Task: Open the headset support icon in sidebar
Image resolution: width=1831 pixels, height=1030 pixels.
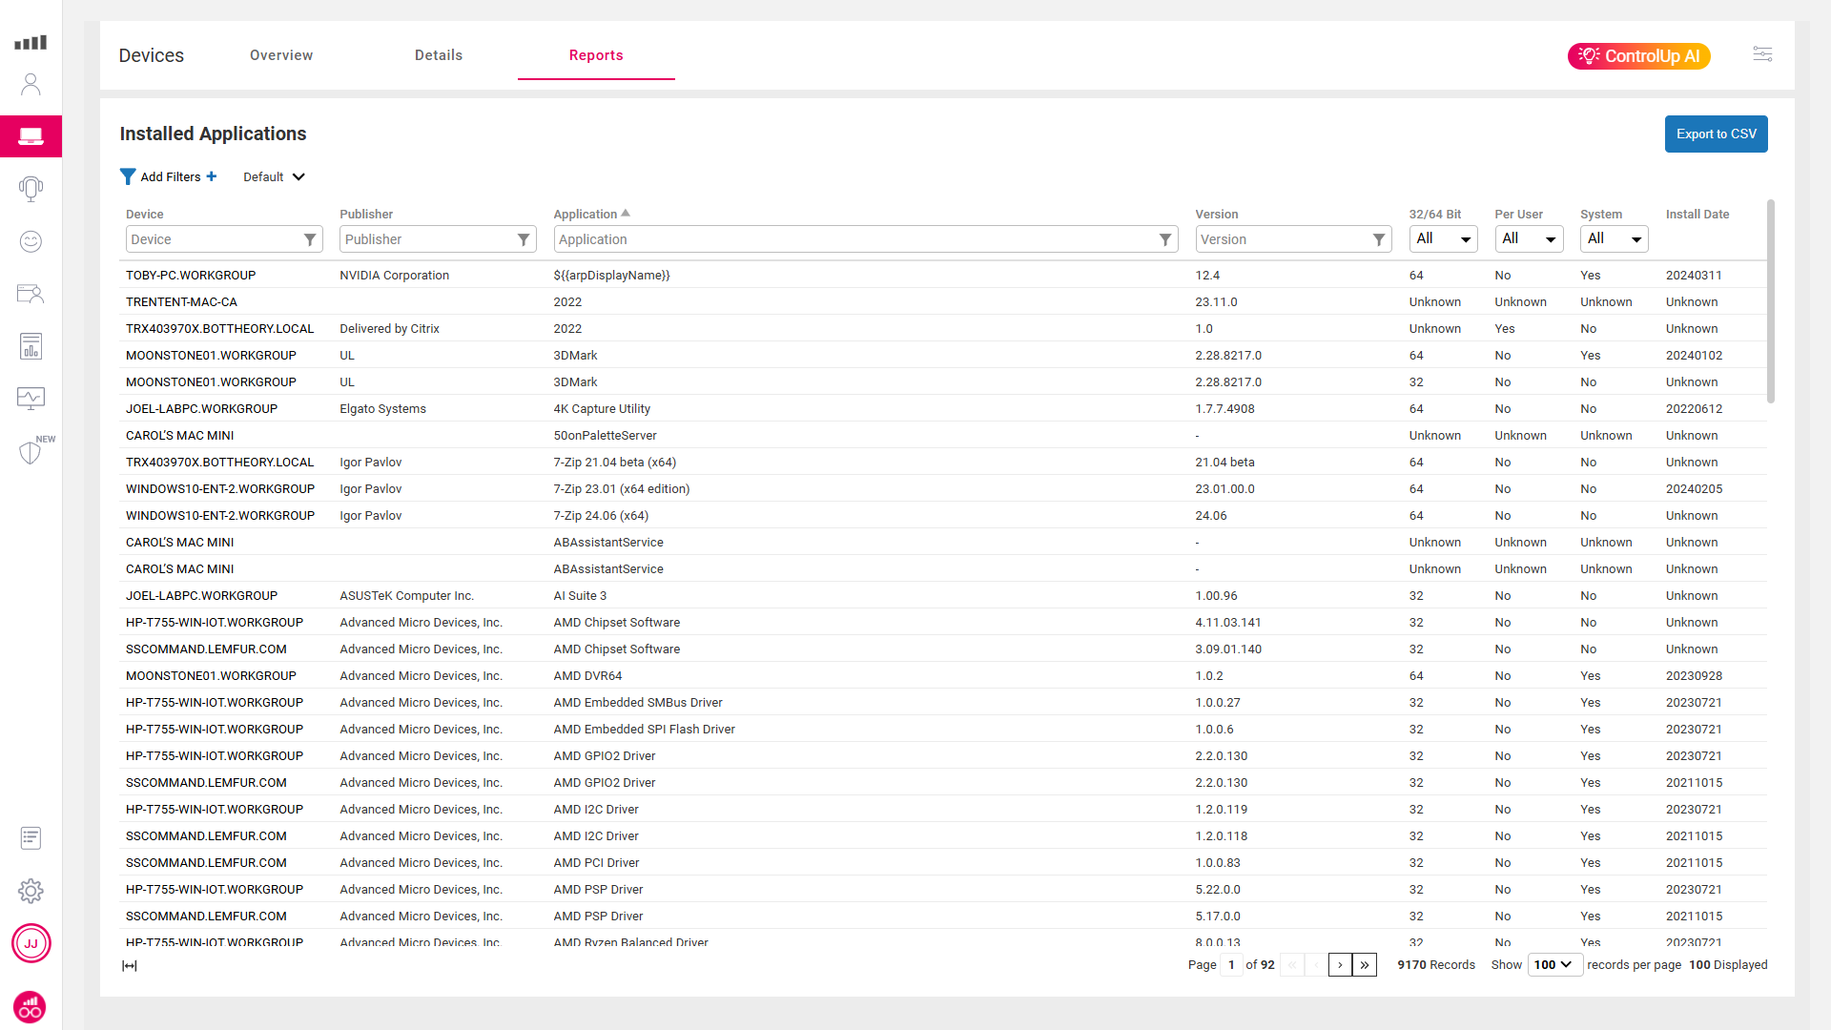Action: click(x=31, y=189)
